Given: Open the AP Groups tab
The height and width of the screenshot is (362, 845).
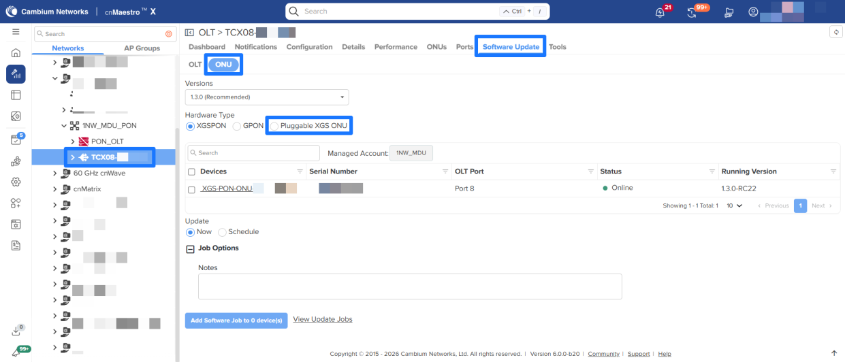Looking at the screenshot, I should point(142,48).
